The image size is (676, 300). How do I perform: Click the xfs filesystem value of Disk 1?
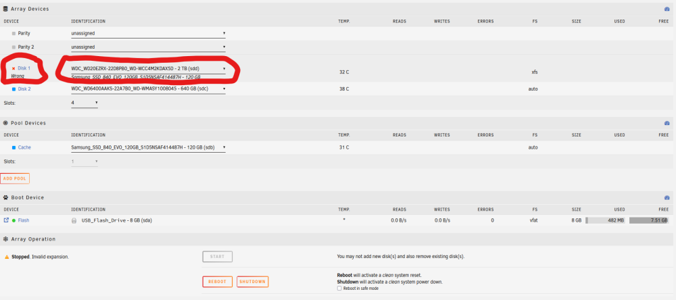[535, 72]
